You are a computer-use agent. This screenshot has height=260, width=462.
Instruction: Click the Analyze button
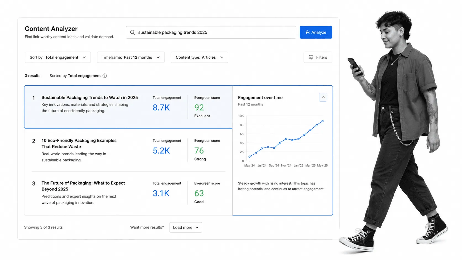[x=316, y=32]
